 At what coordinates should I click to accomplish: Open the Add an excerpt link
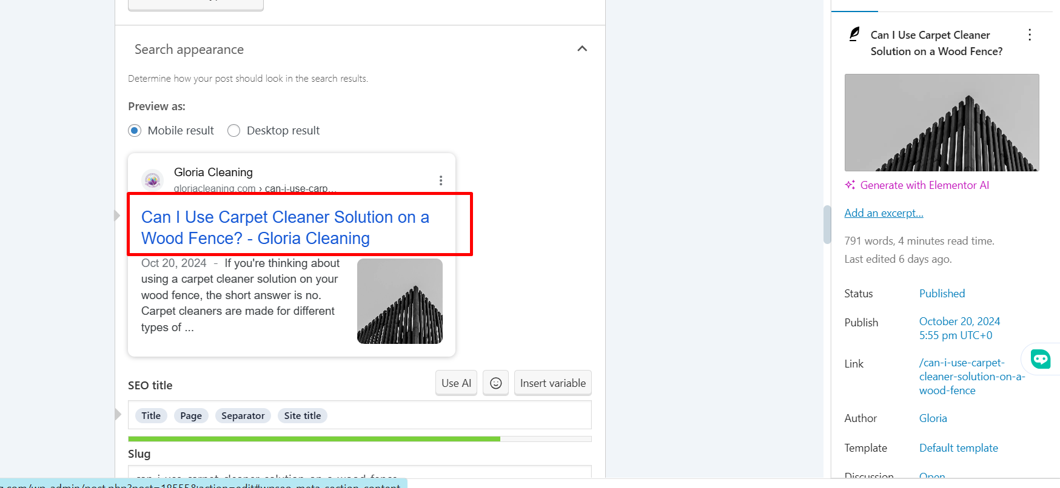[884, 213]
